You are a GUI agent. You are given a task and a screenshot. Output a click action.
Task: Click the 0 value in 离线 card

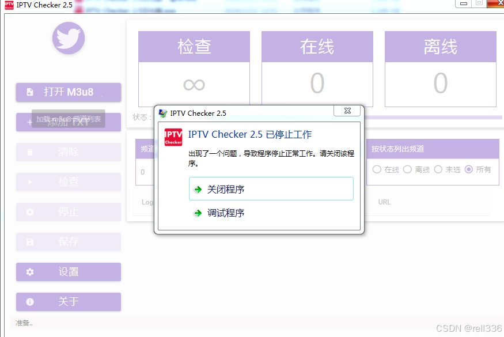[x=441, y=83]
